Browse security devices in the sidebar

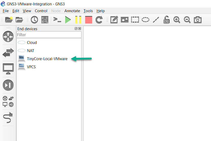point(8,85)
